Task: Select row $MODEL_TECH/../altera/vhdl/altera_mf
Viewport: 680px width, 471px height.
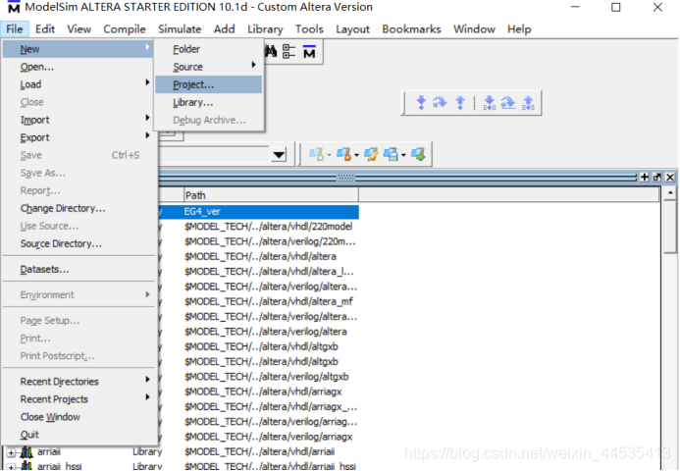Action: tap(269, 301)
